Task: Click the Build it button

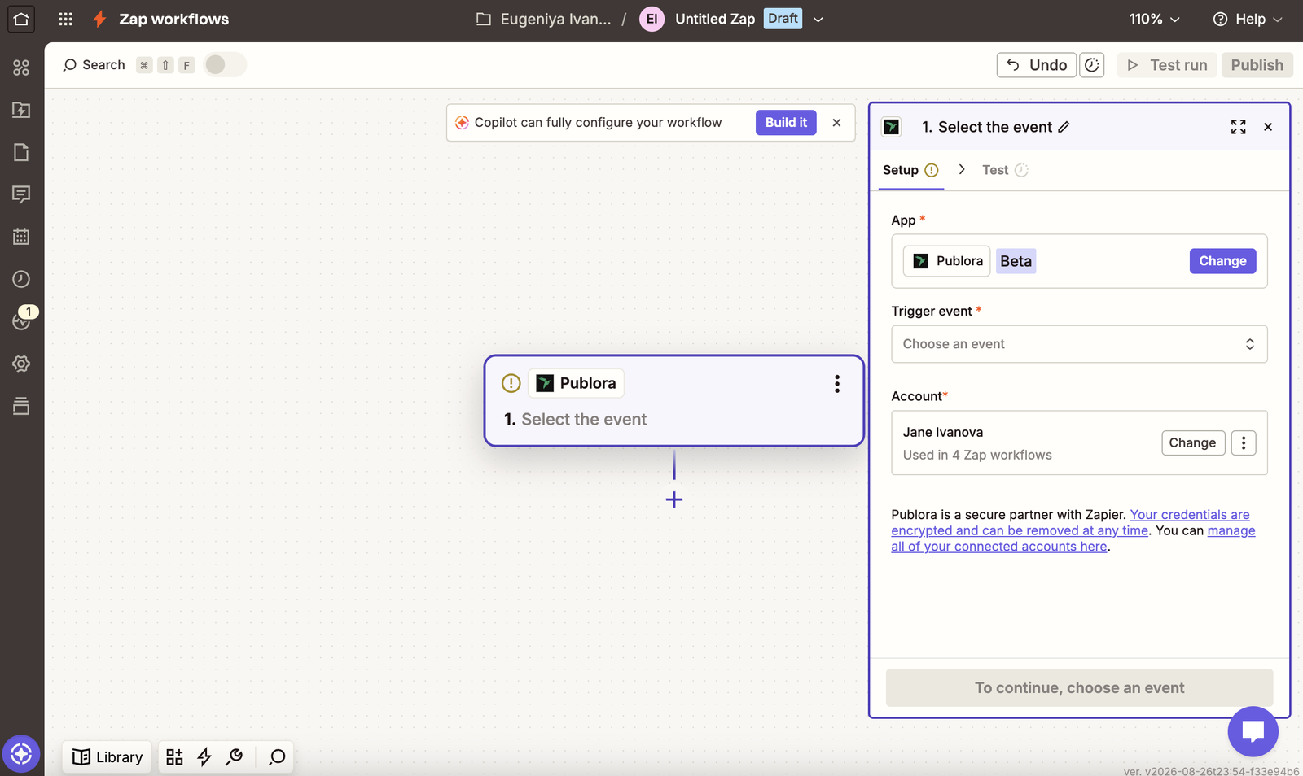Action: (x=786, y=123)
